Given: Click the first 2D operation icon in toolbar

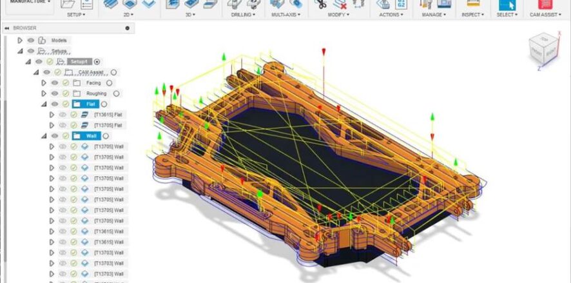Looking at the screenshot, I should (x=111, y=4).
